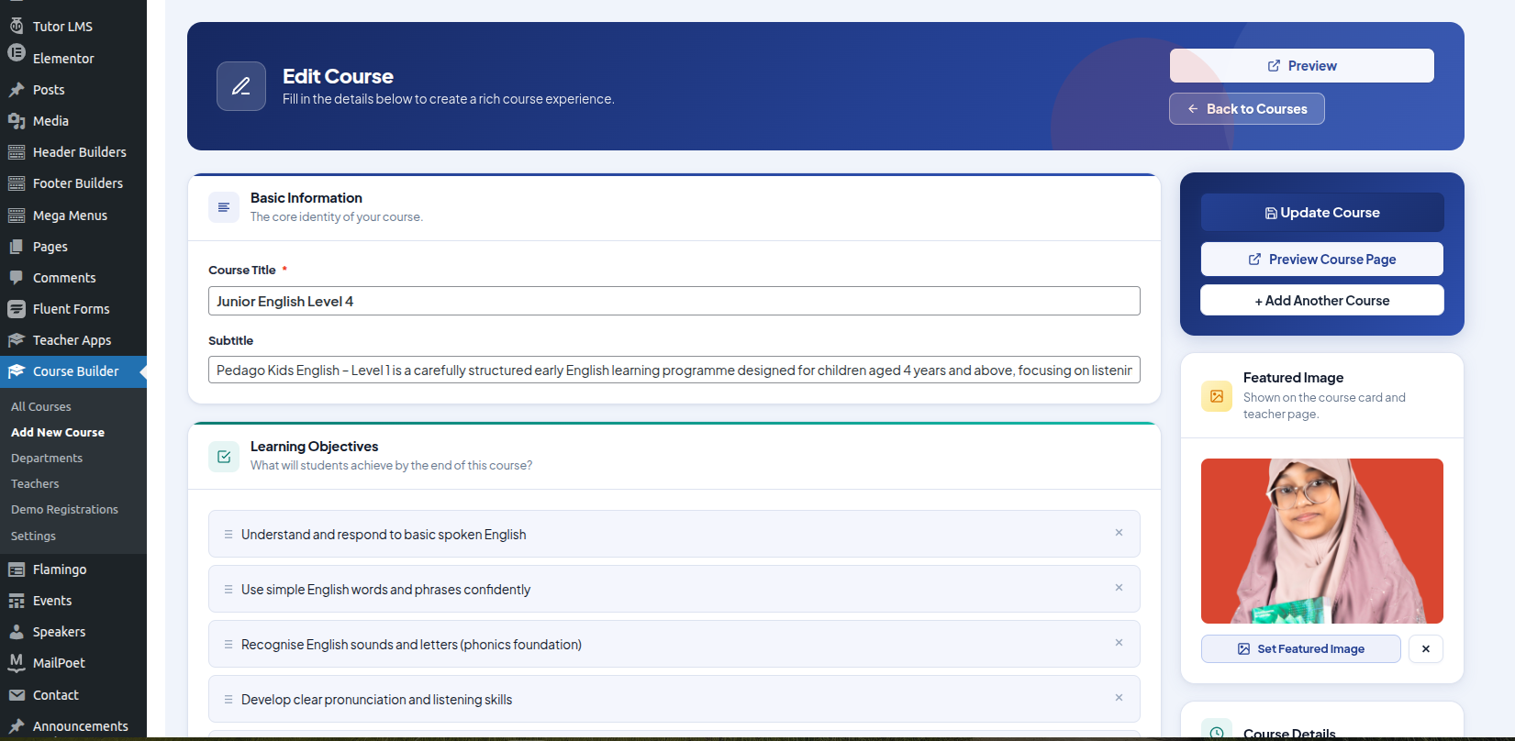Click the pencil icon beside Edit Course
Screen dimensions: 1515x741
(241, 86)
